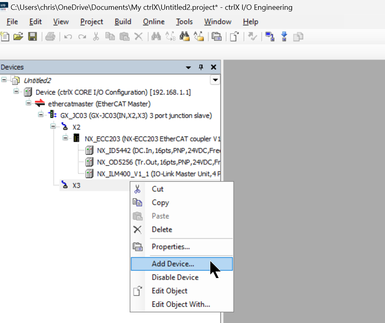Screen dimensions: 385x323
Task: Collapse the NX_ECC203 coupler node
Action: pyautogui.click(x=65, y=138)
